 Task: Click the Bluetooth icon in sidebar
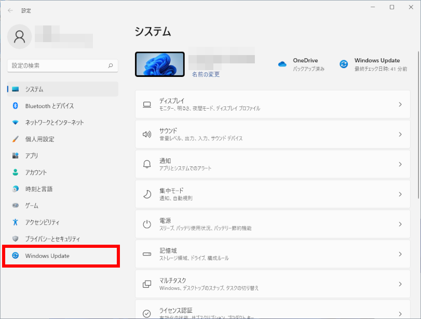pyautogui.click(x=15, y=106)
